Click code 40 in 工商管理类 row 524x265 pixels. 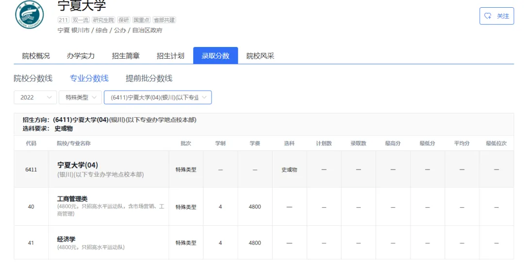coord(31,206)
